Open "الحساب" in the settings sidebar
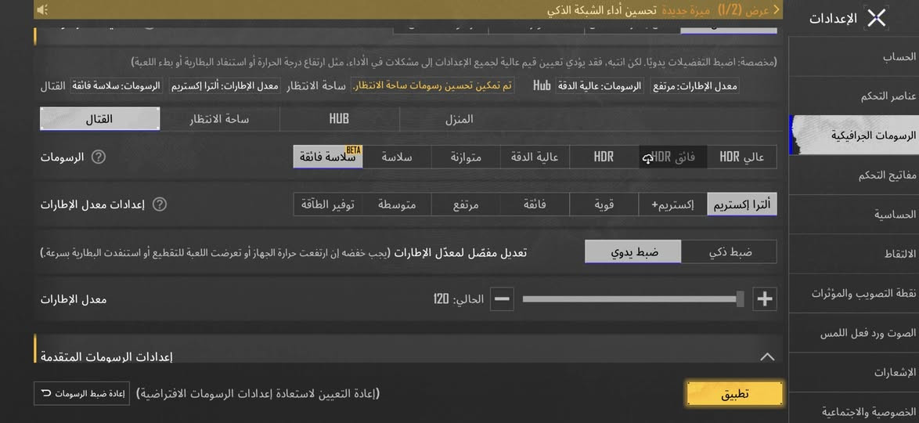The width and height of the screenshot is (919, 423). click(x=853, y=57)
